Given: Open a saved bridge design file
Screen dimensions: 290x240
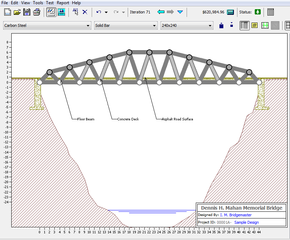Looking at the screenshot, I should pyautogui.click(x=17, y=12).
